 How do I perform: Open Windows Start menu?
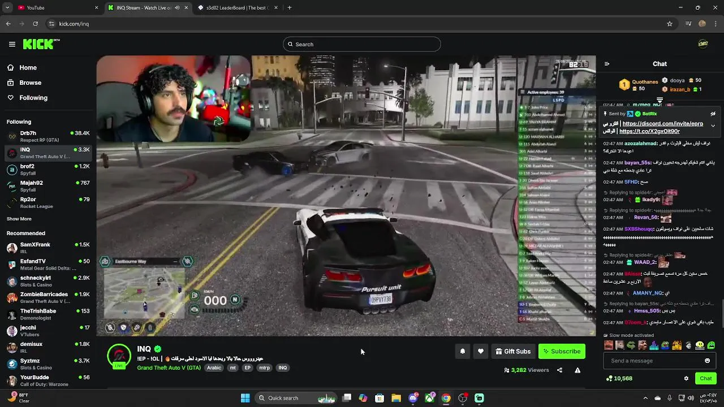245,398
